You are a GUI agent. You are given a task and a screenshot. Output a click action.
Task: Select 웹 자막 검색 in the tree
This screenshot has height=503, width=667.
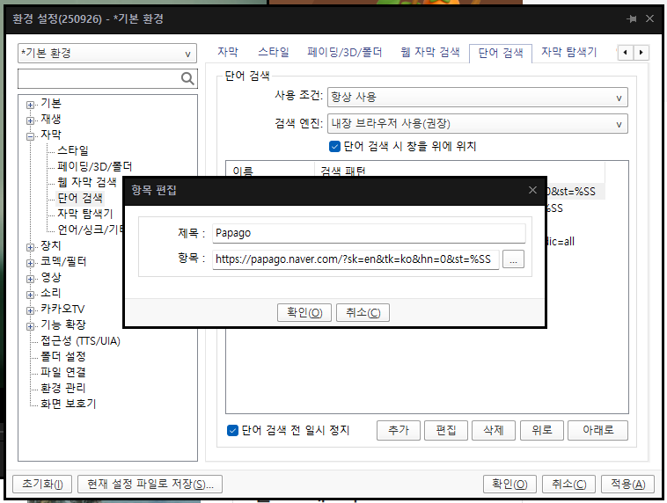(87, 182)
